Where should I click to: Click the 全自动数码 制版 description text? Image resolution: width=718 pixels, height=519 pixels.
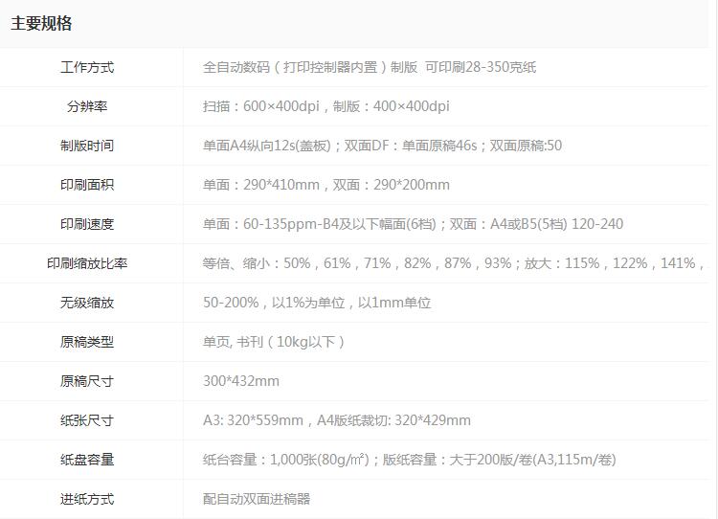[x=369, y=67]
